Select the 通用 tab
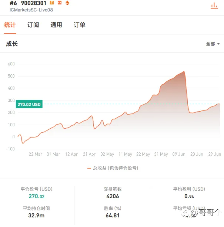 pyautogui.click(x=56, y=25)
